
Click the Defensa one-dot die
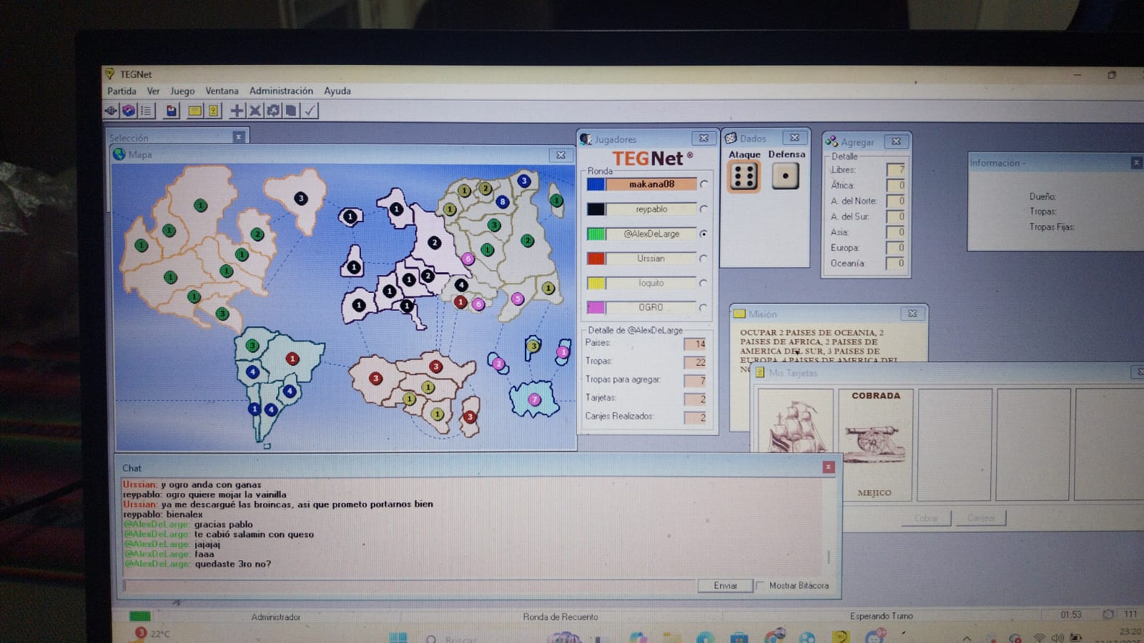(x=785, y=176)
